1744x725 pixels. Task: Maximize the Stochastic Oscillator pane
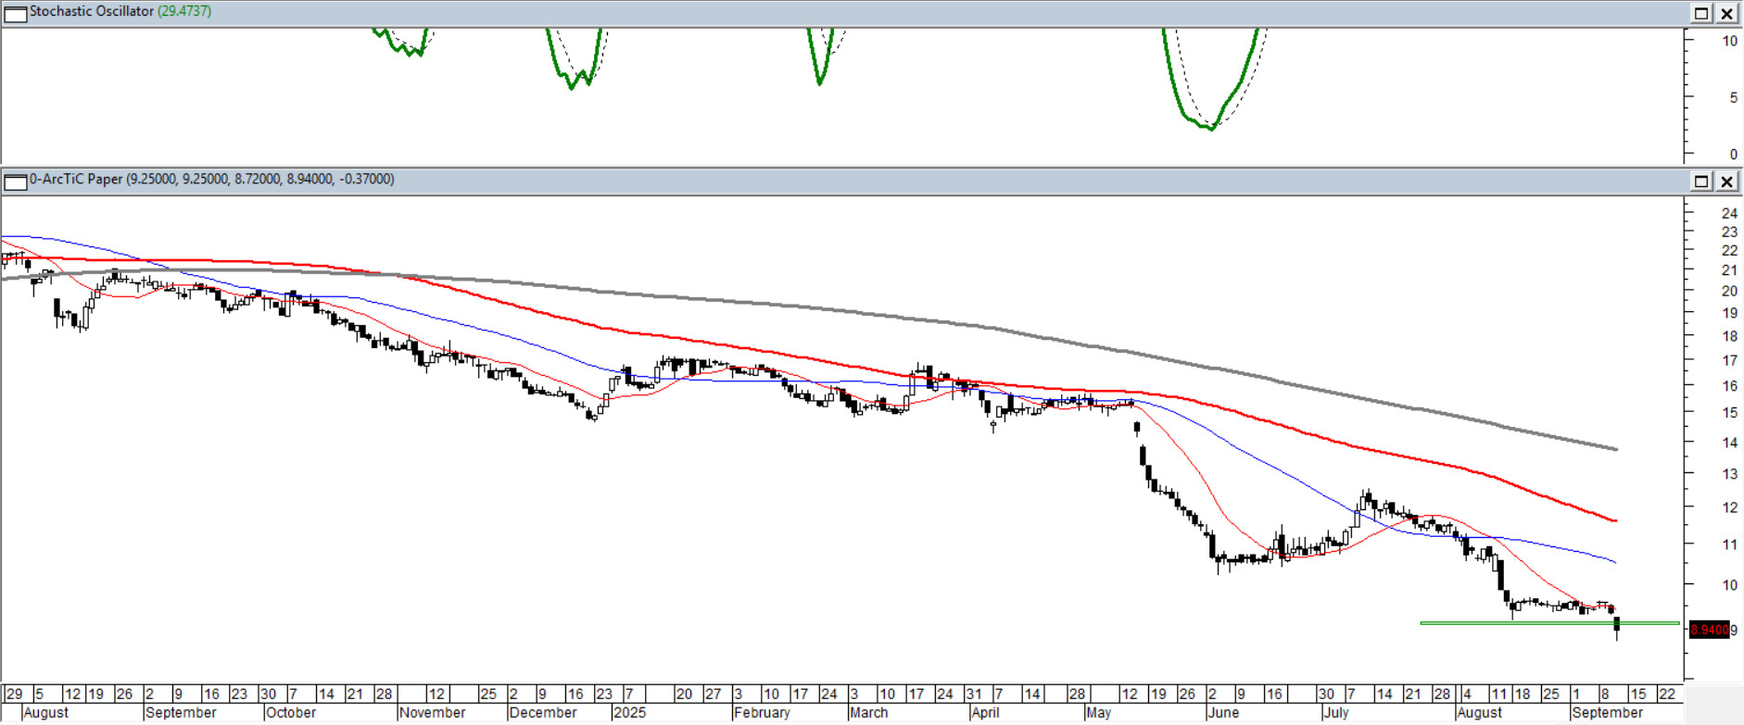pos(1701,13)
